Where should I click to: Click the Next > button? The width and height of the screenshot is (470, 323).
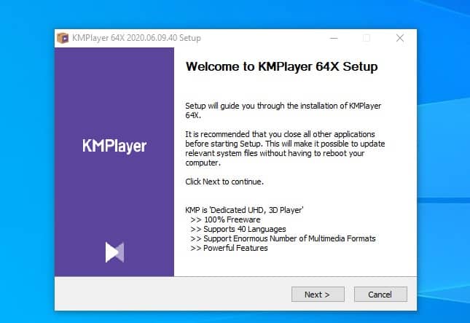[x=318, y=295]
